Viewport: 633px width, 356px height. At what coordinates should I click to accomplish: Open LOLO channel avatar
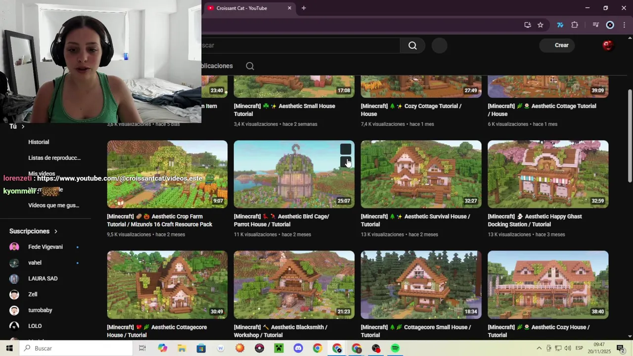pyautogui.click(x=14, y=326)
